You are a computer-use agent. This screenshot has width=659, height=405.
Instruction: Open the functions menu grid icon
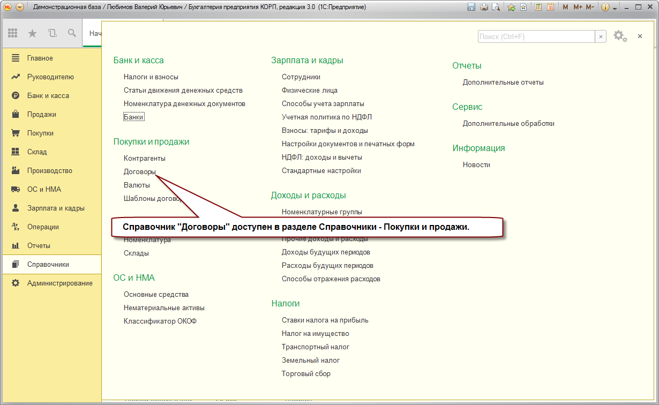(x=13, y=33)
